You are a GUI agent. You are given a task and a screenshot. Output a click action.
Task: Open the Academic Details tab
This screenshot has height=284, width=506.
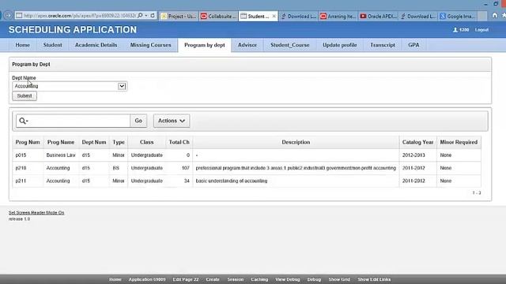[96, 45]
